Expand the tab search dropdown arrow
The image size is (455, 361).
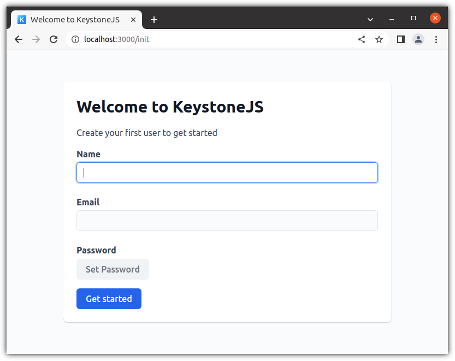coord(370,20)
